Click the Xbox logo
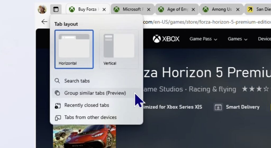This screenshot has width=271, height=148. [x=166, y=39]
